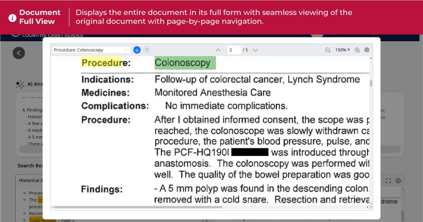Expand the background panel with fullscreen icon

click(388, 181)
